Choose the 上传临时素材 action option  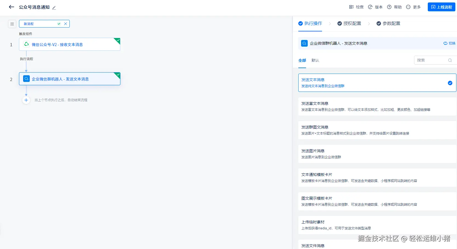pyautogui.click(x=377, y=225)
